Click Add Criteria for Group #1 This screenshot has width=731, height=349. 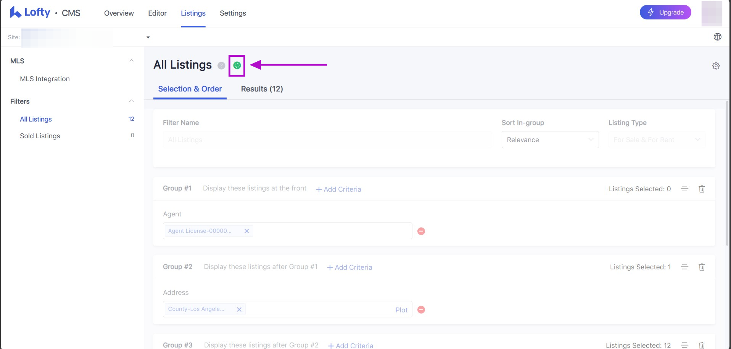(x=338, y=189)
